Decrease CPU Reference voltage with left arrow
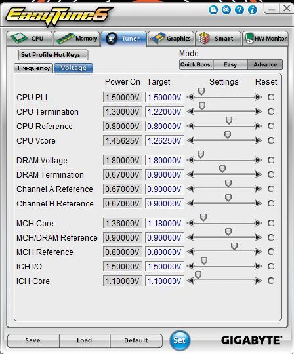The width and height of the screenshot is (294, 354). pyautogui.click(x=191, y=126)
